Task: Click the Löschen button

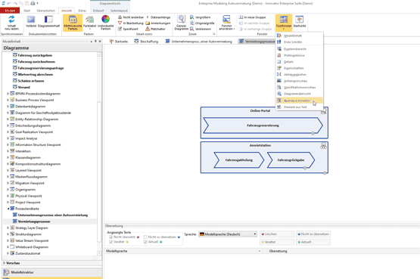Action: pyautogui.click(x=277, y=234)
